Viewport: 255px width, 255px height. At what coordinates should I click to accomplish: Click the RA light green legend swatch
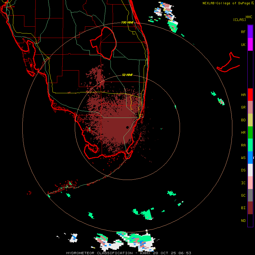(x=250, y=145)
